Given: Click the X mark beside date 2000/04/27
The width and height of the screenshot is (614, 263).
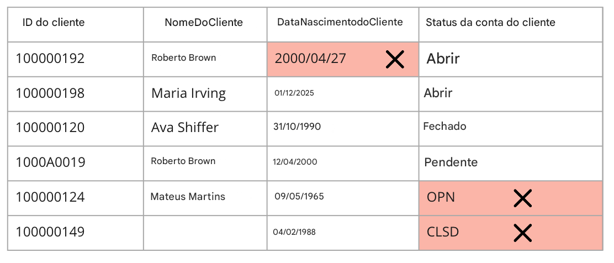Looking at the screenshot, I should tap(394, 59).
